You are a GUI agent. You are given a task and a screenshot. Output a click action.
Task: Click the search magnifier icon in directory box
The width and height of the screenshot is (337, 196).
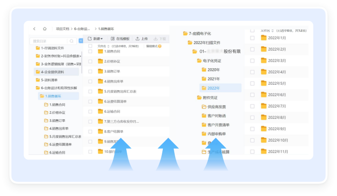pyautogui.click(x=73, y=41)
